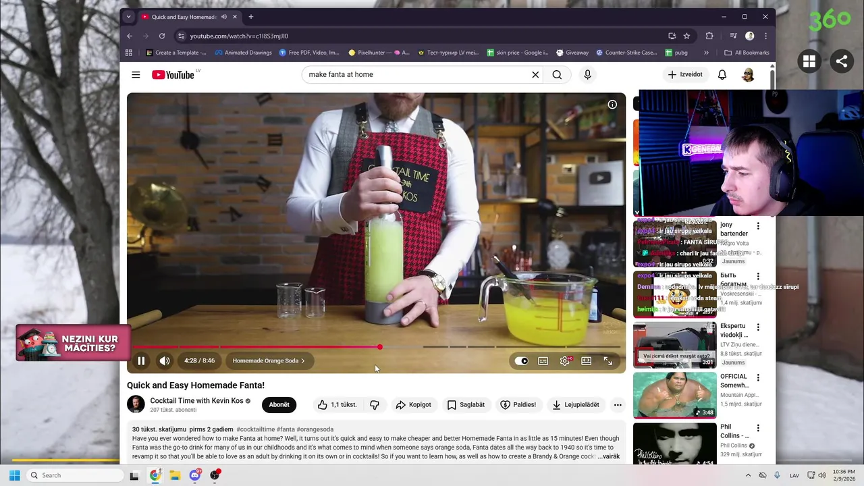Open File Explorer from the taskbar
Viewport: 864px width, 486px height.
175,475
